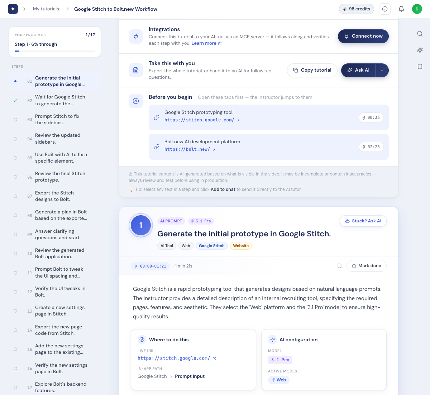The width and height of the screenshot is (430, 395).
Task: Click the AI PROMPT tag
Action: click(x=171, y=221)
